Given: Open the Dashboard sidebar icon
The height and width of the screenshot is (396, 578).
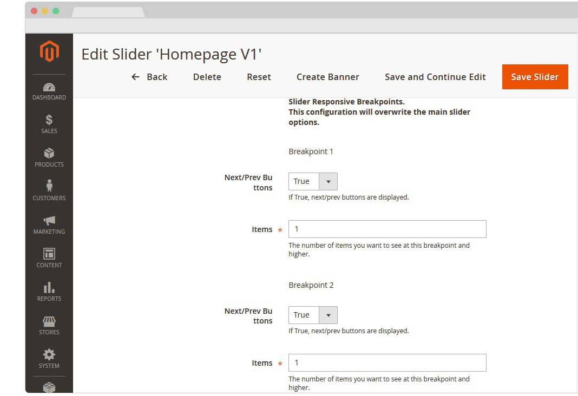Looking at the screenshot, I should (x=49, y=88).
